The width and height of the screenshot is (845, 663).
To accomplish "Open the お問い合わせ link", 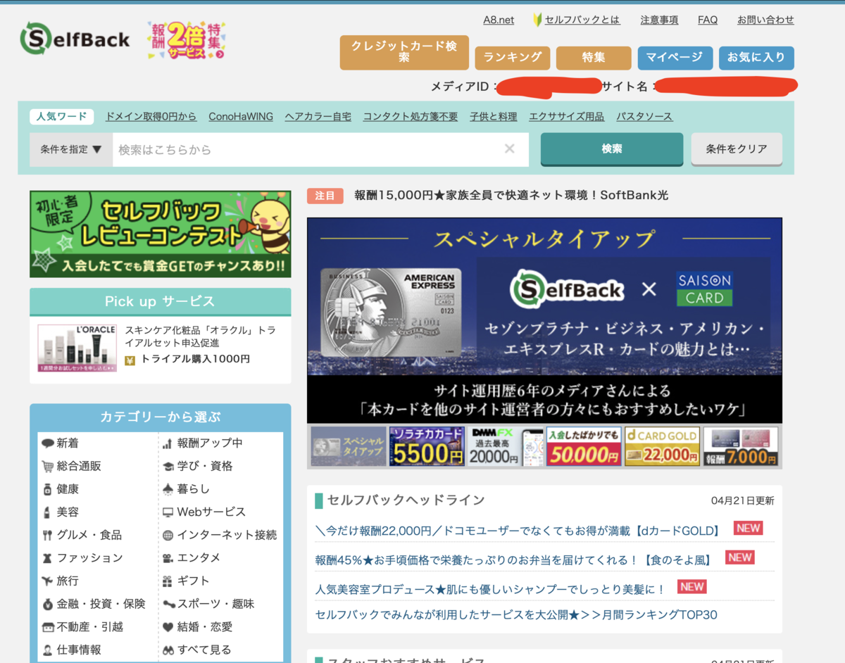I will coord(765,20).
